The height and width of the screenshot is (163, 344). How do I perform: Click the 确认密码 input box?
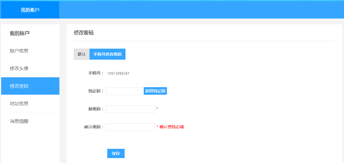[x=130, y=127]
